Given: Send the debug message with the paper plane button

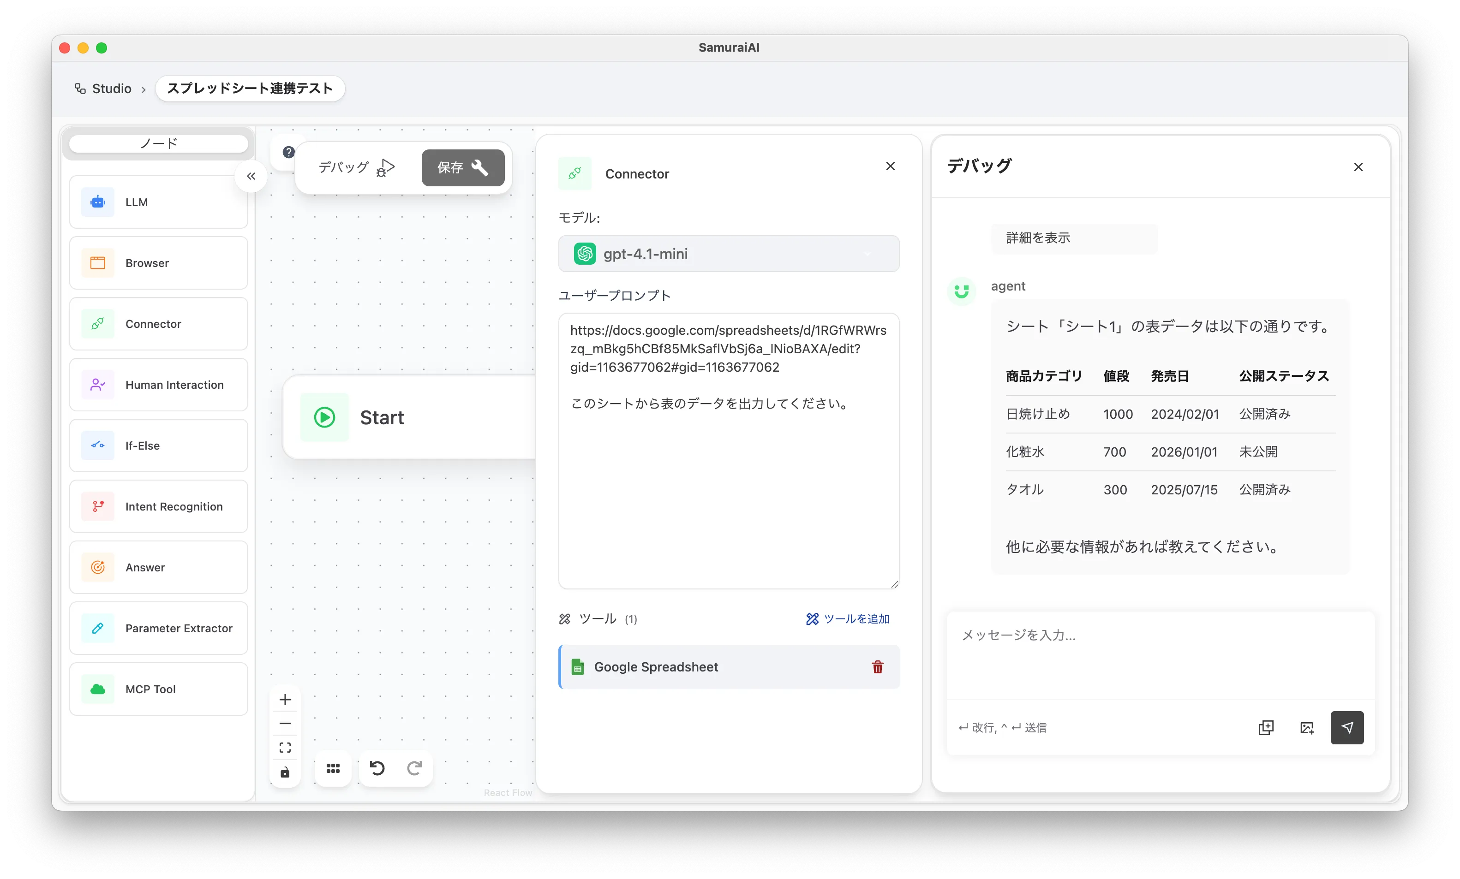Looking at the screenshot, I should click(1347, 727).
